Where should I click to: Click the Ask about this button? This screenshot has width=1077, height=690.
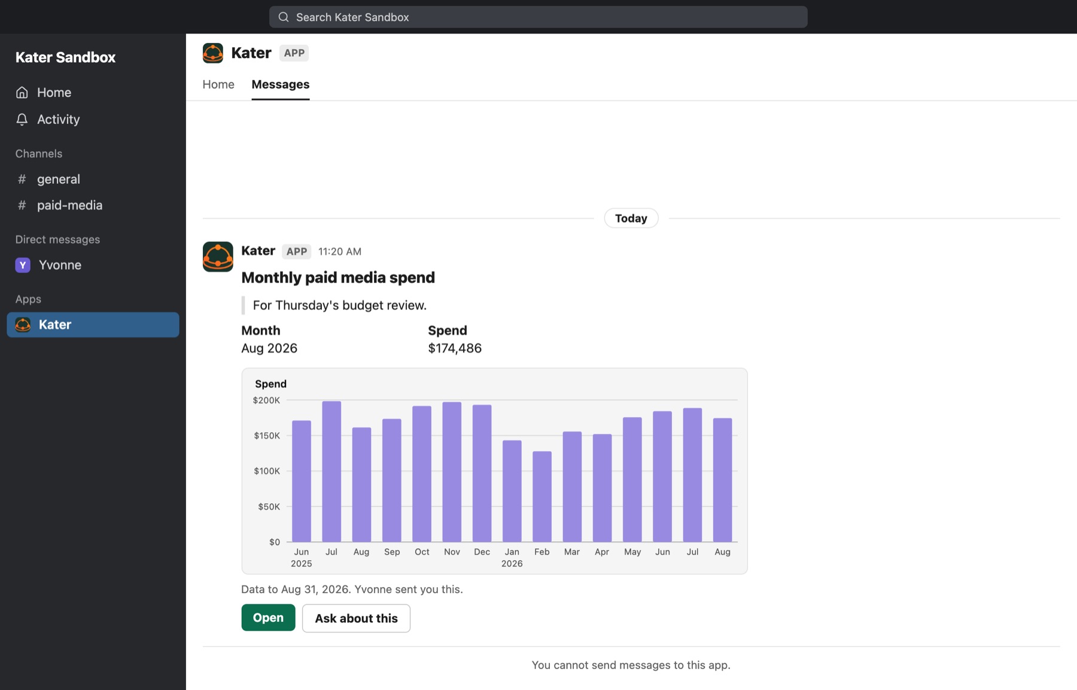[356, 618]
